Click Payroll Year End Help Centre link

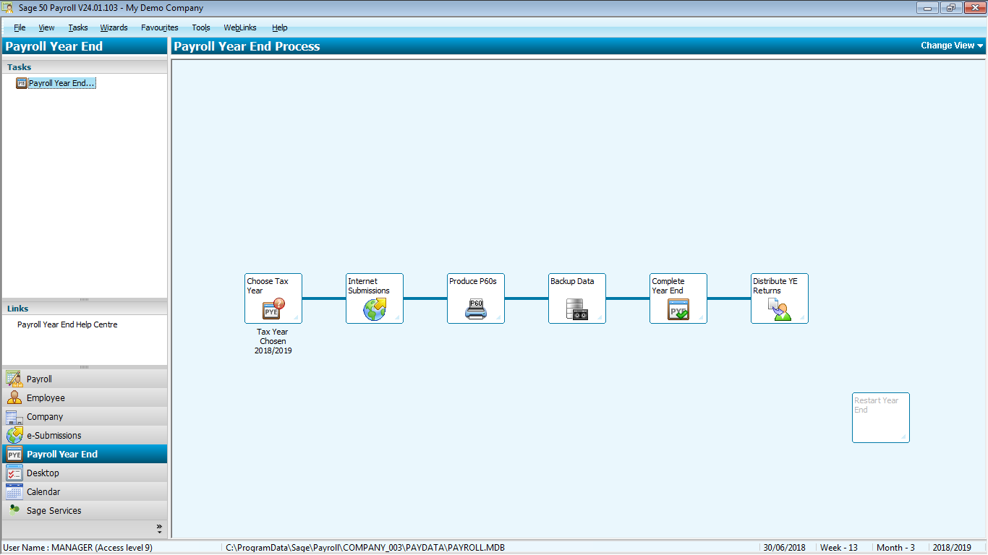pyautogui.click(x=67, y=324)
